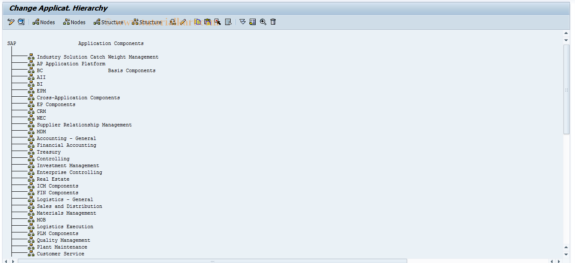Click node icon beside Treasury

(x=31, y=152)
